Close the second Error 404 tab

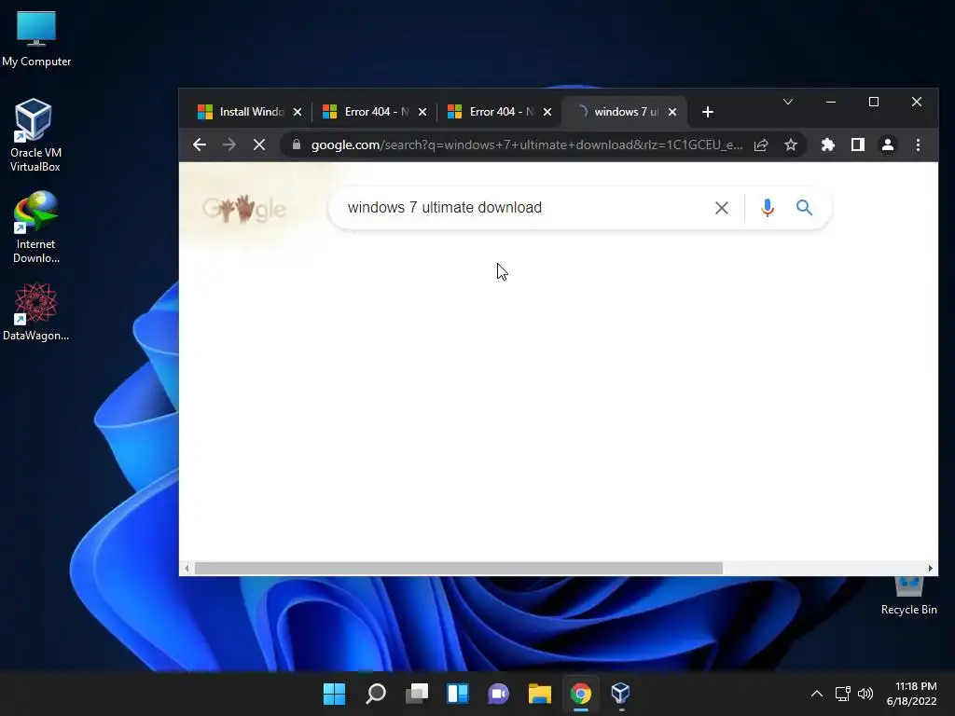pyautogui.click(x=547, y=112)
